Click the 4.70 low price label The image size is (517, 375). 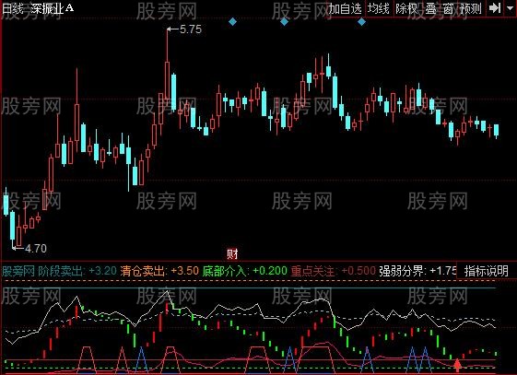click(x=36, y=249)
